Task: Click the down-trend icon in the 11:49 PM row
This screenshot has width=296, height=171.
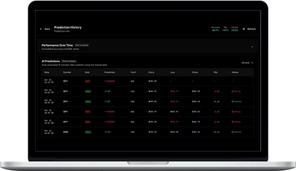Action: point(106,81)
